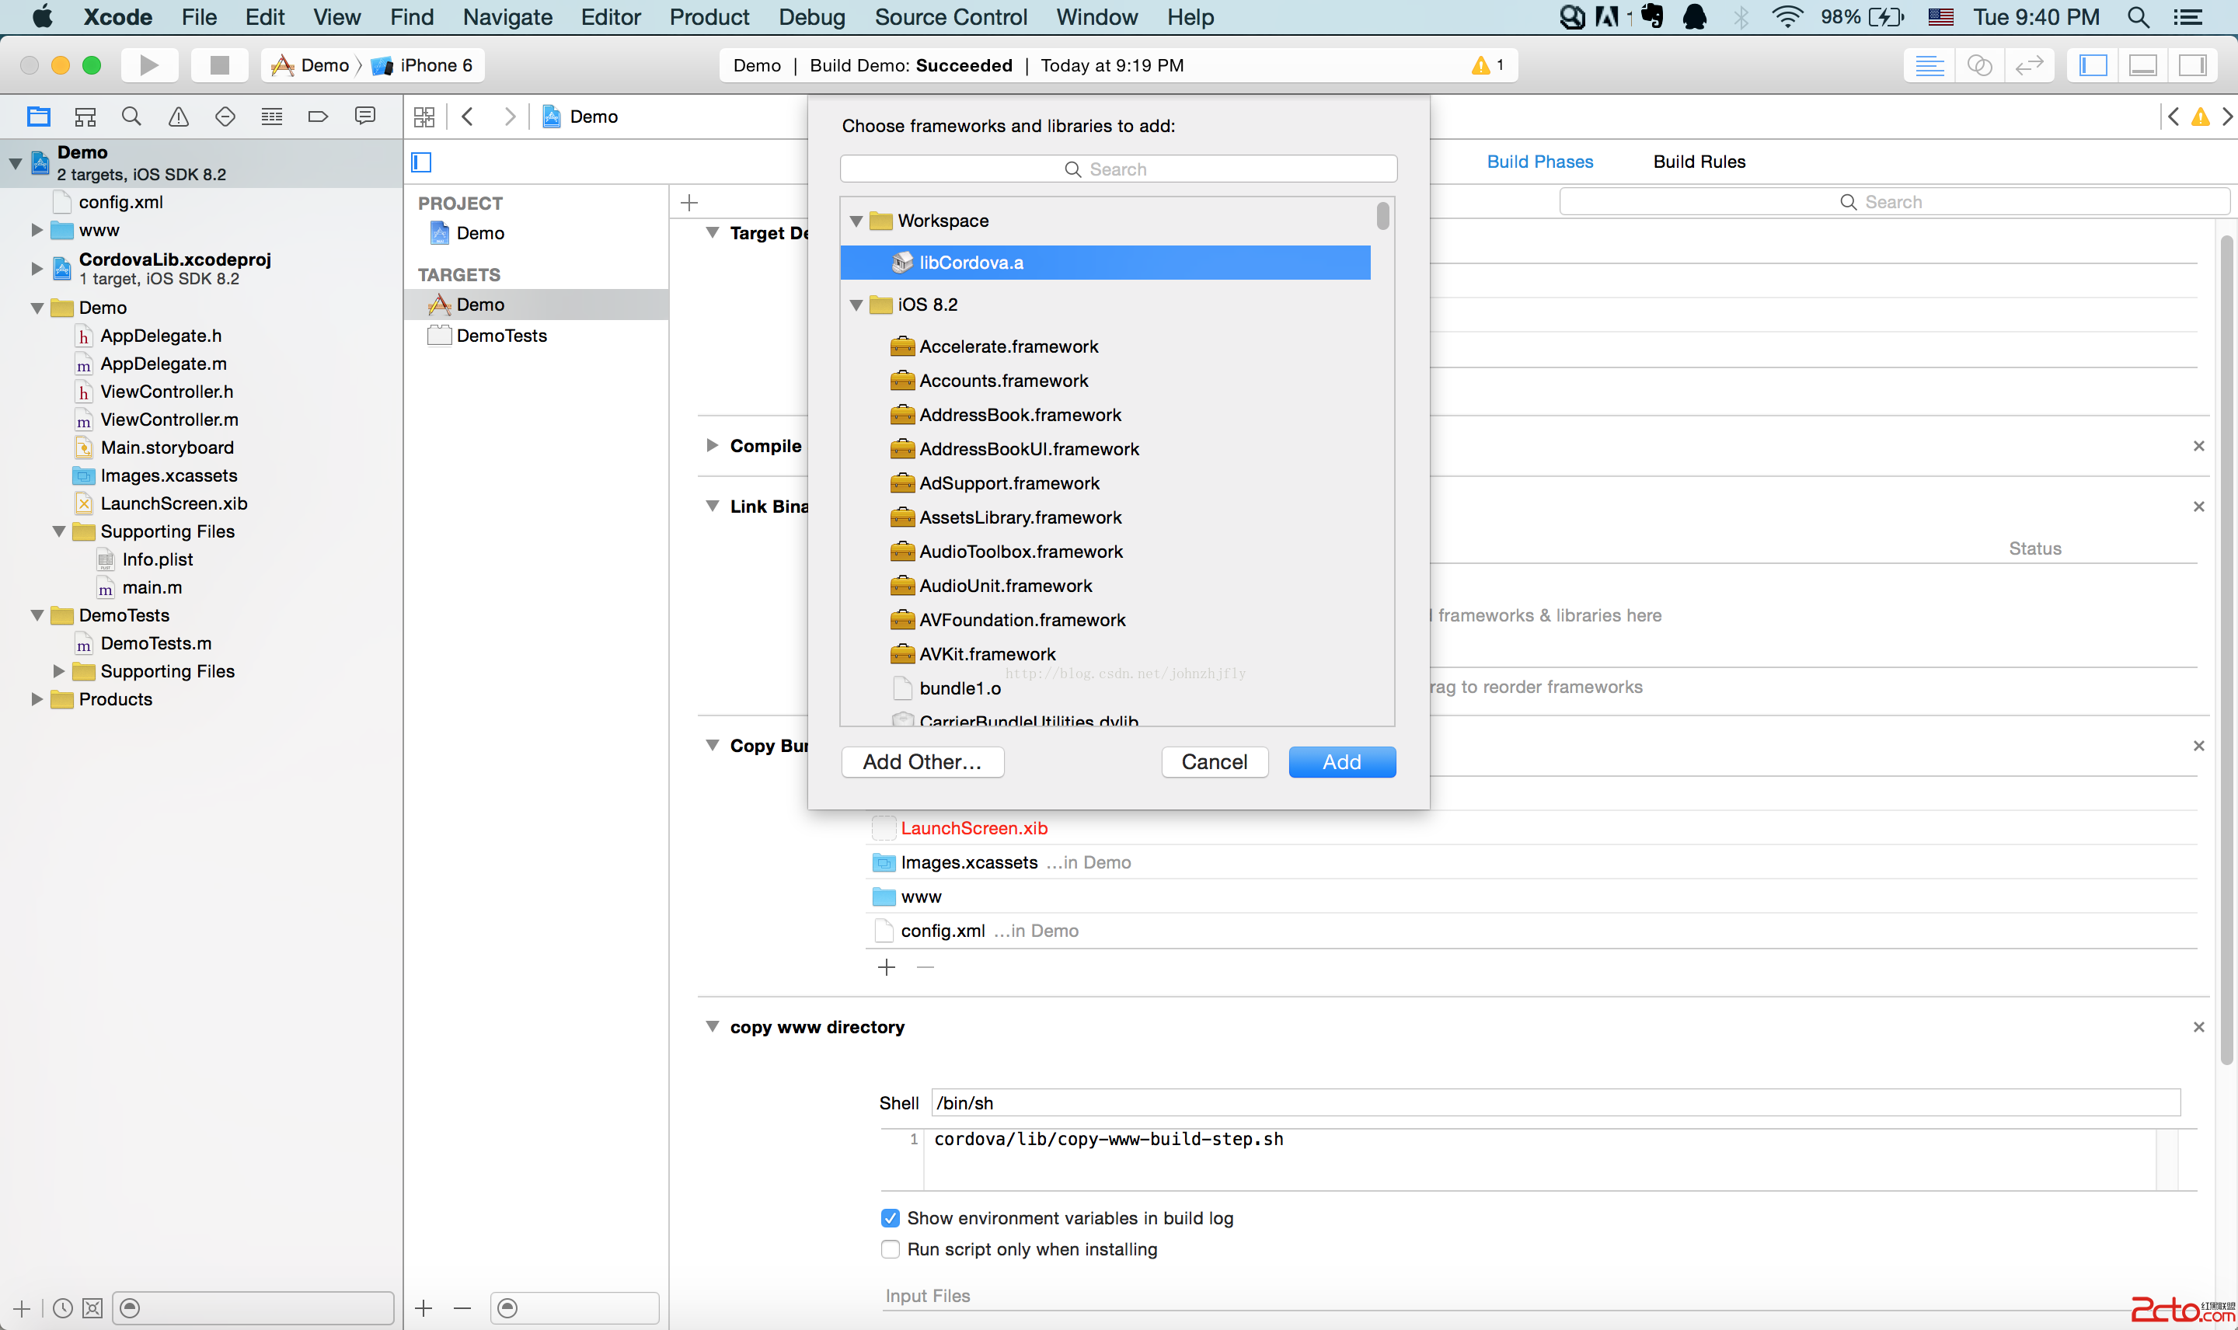Collapse the Workspace group in library list

coord(856,221)
